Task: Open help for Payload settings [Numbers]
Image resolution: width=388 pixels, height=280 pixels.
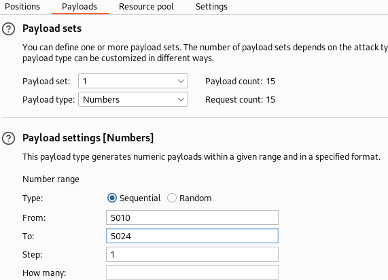Action: pyautogui.click(x=9, y=138)
